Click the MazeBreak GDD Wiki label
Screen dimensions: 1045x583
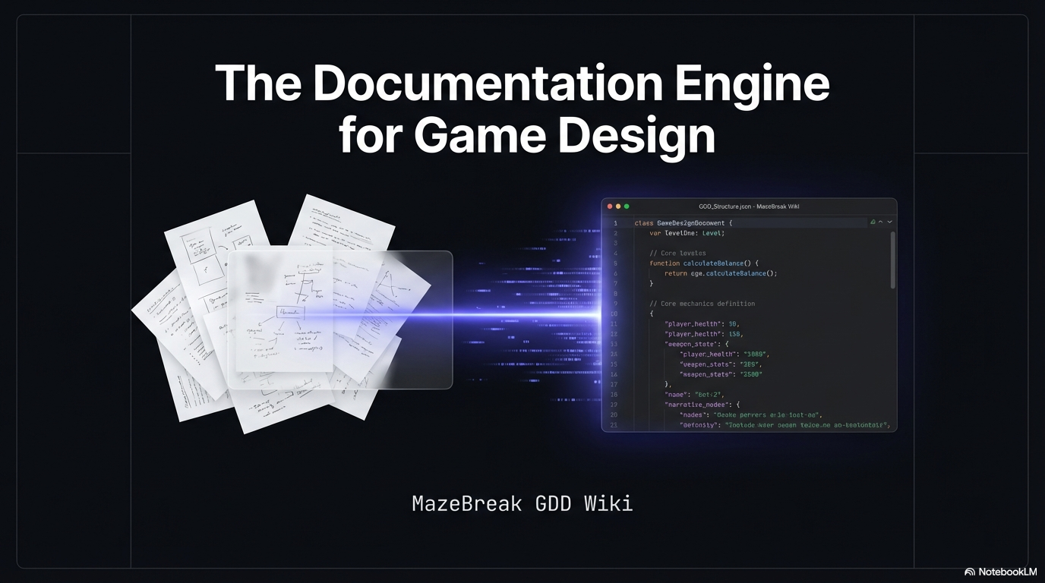[x=522, y=503]
